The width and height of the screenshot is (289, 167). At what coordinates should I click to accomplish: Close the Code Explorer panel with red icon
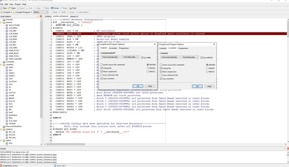[41, 16]
